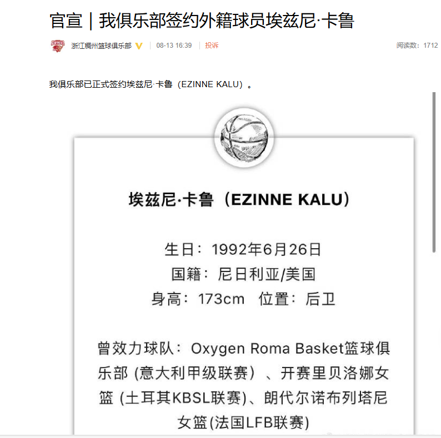The width and height of the screenshot is (441, 438).
Task: Click the yellow verified V badge
Action: [139, 46]
